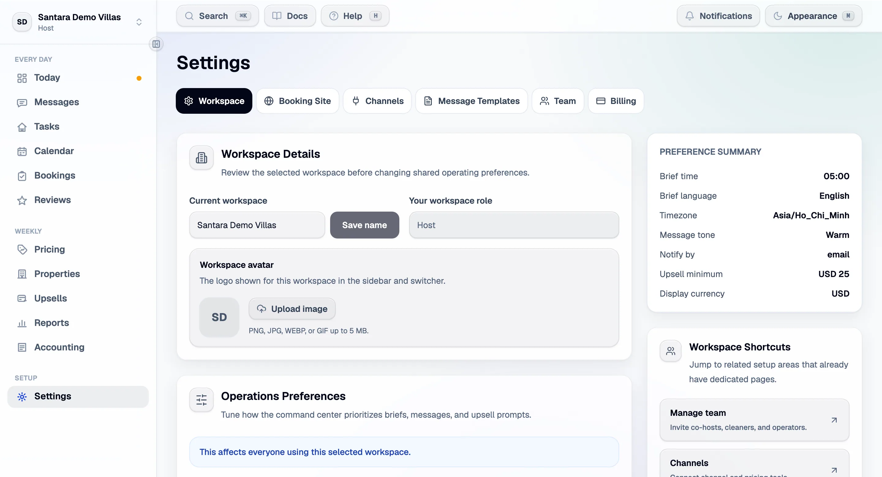Screen dimensions: 882x477
Task: Open the Tasks page
Action: [78, 127]
